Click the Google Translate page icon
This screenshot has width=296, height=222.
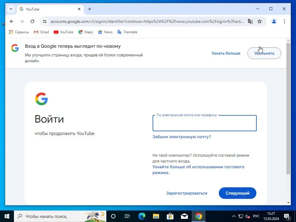click(250, 21)
